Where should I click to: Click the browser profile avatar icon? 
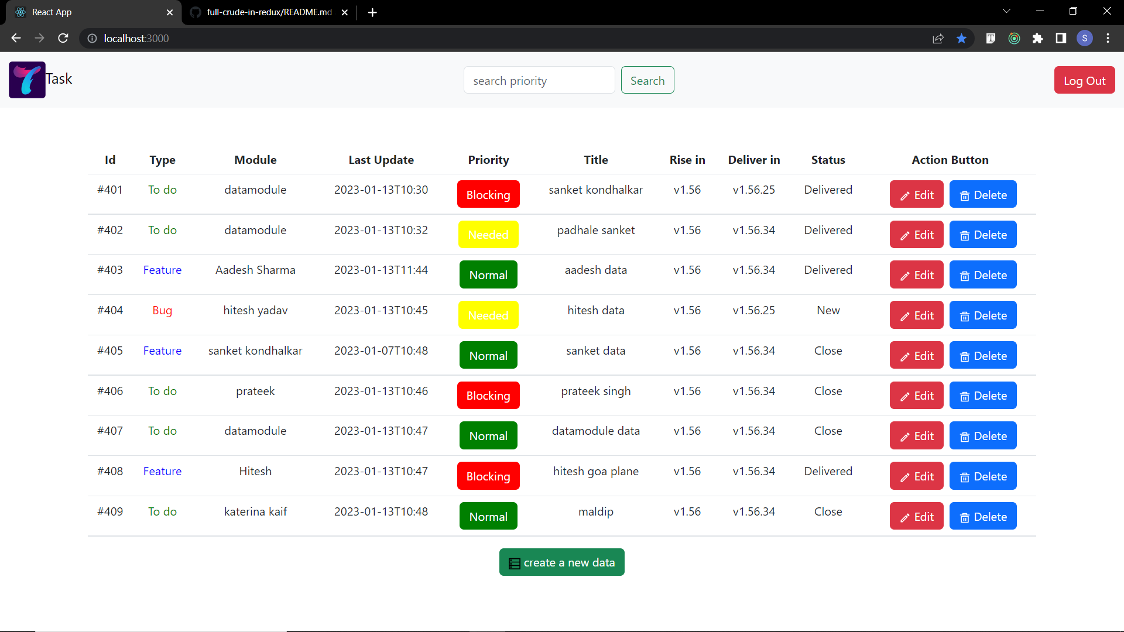pyautogui.click(x=1085, y=38)
